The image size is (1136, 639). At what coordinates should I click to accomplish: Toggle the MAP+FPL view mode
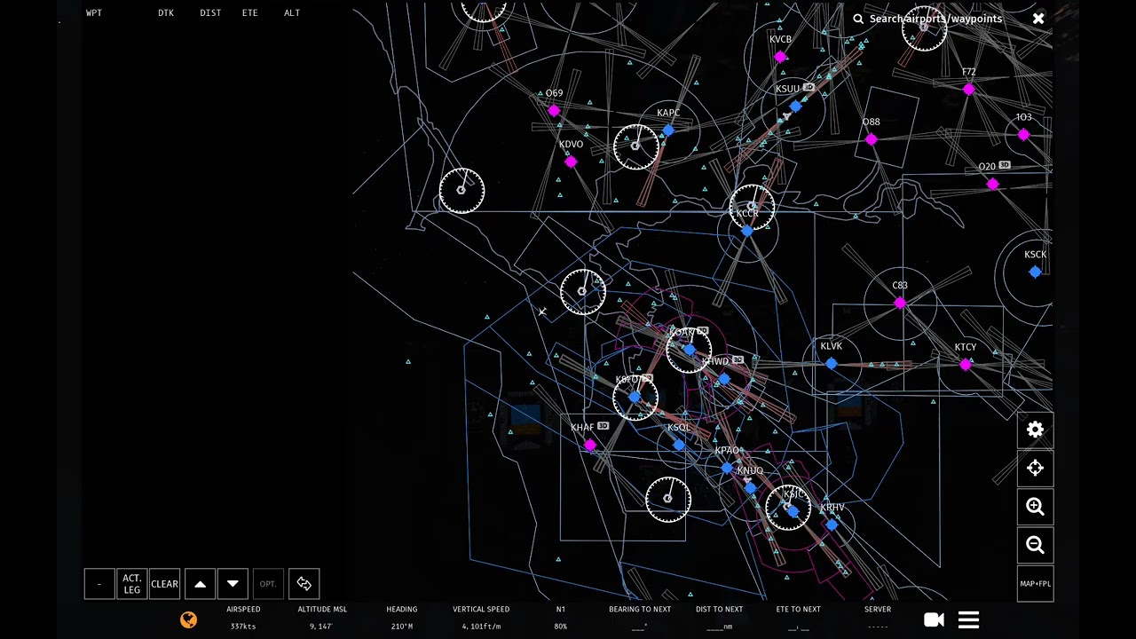coord(1035,584)
